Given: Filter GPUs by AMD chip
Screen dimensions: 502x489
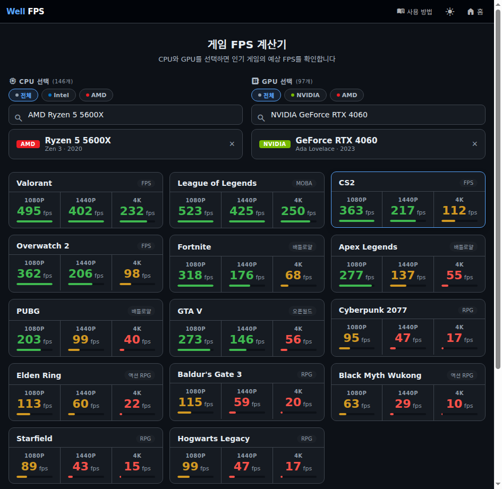Looking at the screenshot, I should click(x=347, y=95).
